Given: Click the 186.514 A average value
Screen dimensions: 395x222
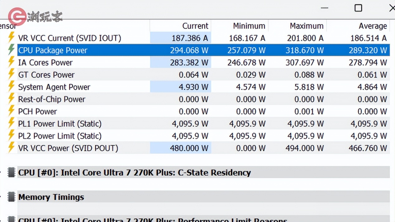Looking at the screenshot, I should pos(369,38).
